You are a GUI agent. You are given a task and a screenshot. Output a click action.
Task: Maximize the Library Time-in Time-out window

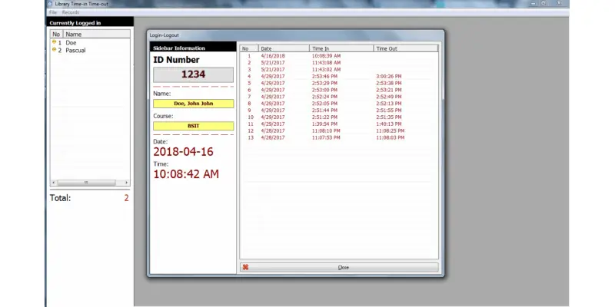(x=544, y=4)
